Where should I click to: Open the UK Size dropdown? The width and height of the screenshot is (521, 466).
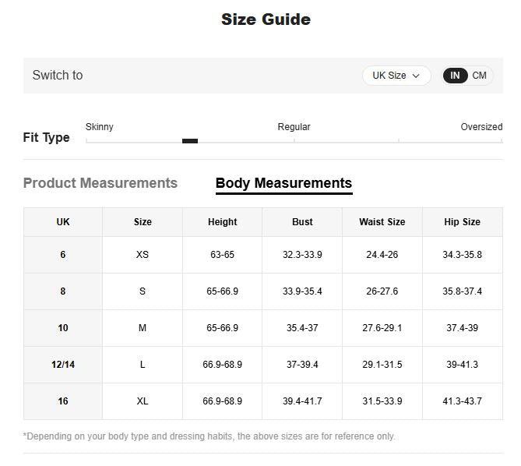tap(396, 76)
